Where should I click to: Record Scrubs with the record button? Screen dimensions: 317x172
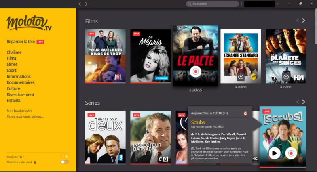coord(291,153)
